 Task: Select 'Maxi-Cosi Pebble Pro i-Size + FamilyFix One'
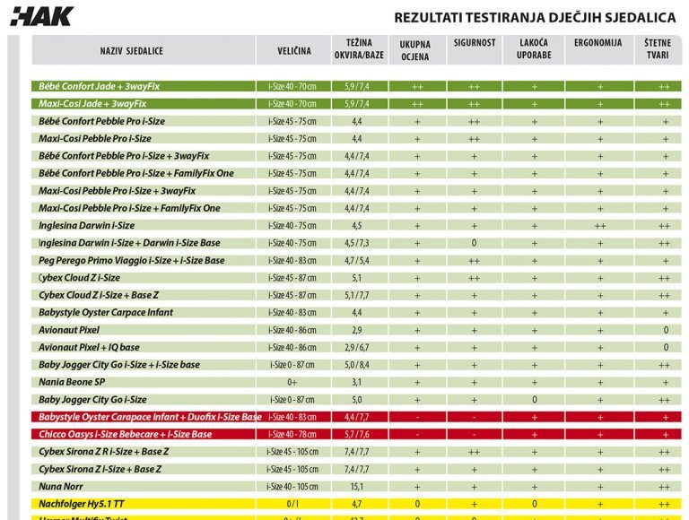(356, 208)
